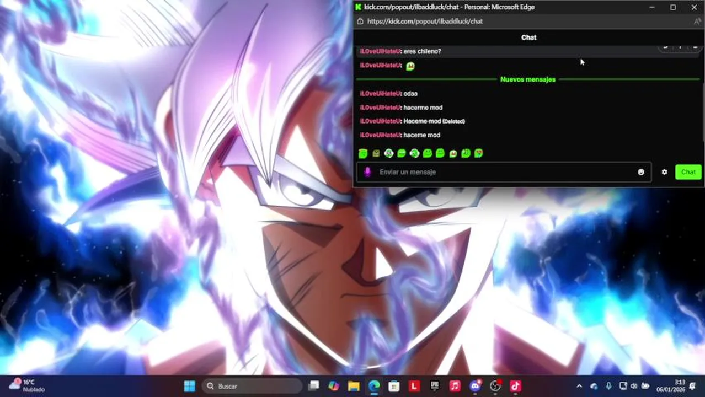Activate Read aloud icon in Edge address bar
Image resolution: width=705 pixels, height=397 pixels.
click(697, 22)
